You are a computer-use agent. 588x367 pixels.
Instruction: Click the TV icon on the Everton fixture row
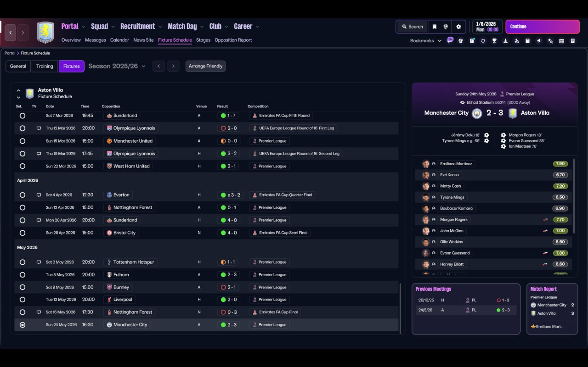tap(39, 195)
